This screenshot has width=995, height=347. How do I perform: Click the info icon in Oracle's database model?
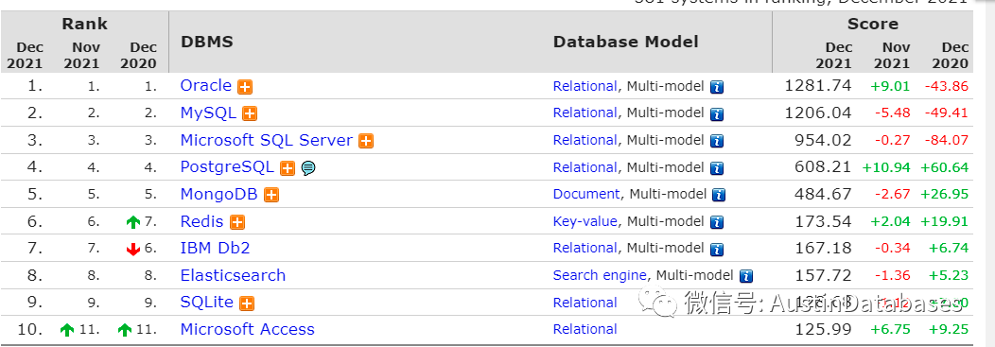coord(717,87)
